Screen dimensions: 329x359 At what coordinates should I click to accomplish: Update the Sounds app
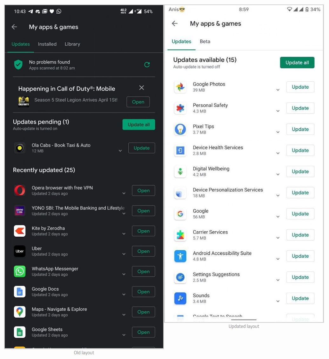coord(300,298)
